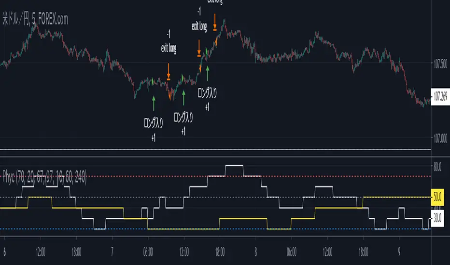Screen dimensions: 450x265
Task: Click the 12:00 time label after day 7
Action: pyautogui.click(x=184, y=252)
